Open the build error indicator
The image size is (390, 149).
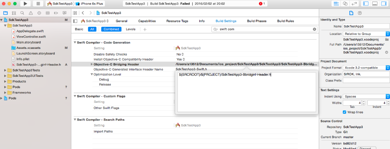tap(262, 4)
